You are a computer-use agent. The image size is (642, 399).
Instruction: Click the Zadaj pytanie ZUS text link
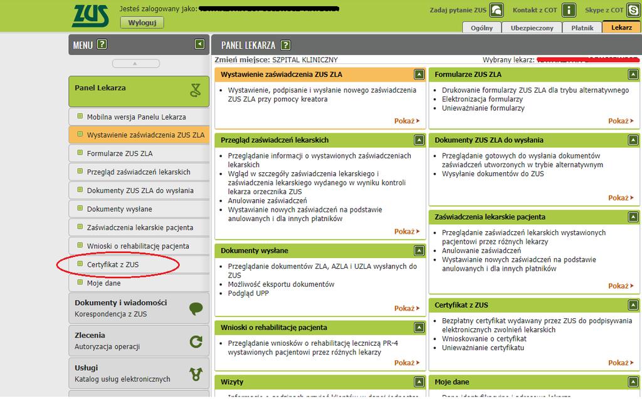click(x=458, y=10)
